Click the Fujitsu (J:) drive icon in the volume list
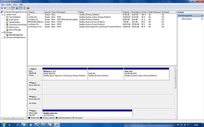 (29, 19)
